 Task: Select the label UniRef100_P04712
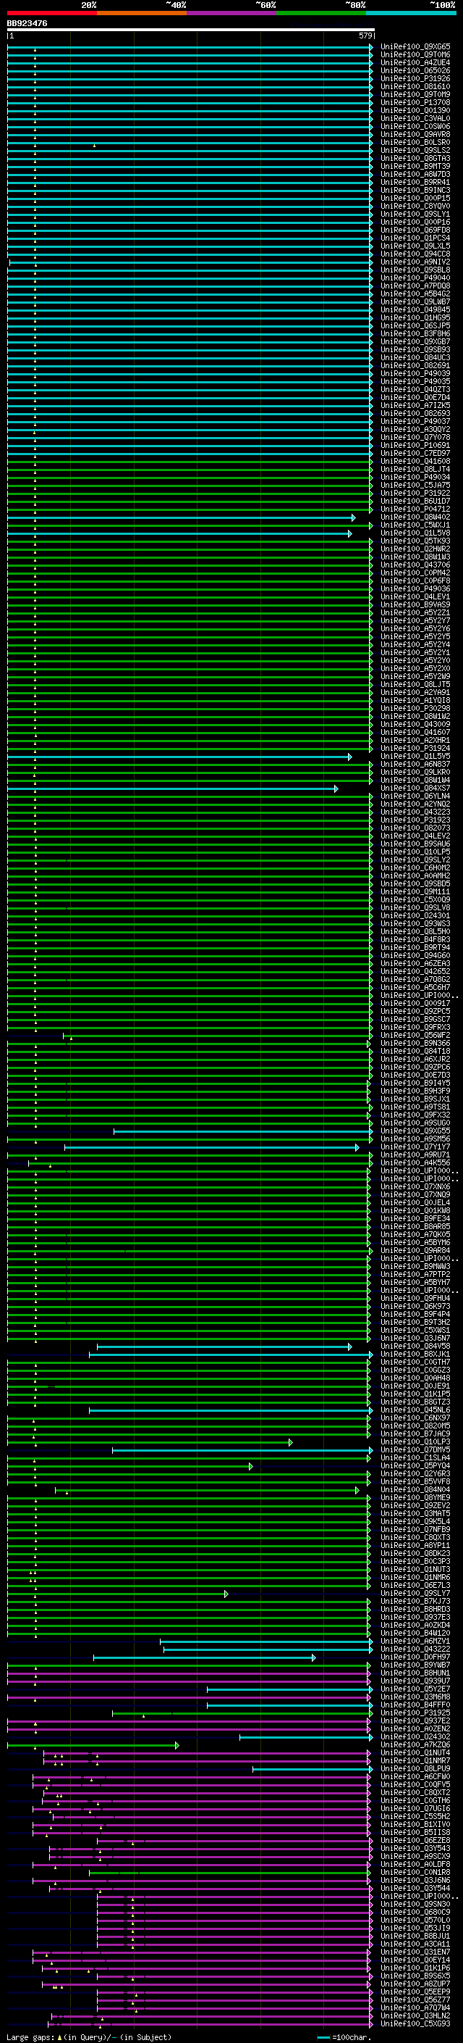coord(415,509)
